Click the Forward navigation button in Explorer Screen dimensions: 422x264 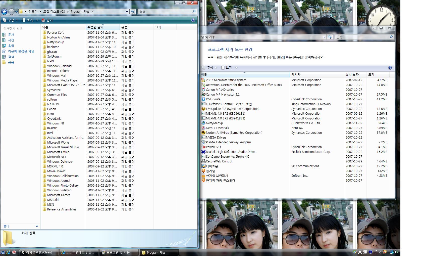point(11,12)
